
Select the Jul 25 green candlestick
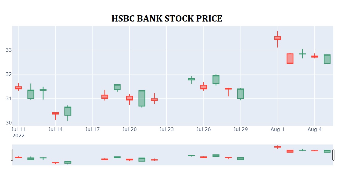191,79
